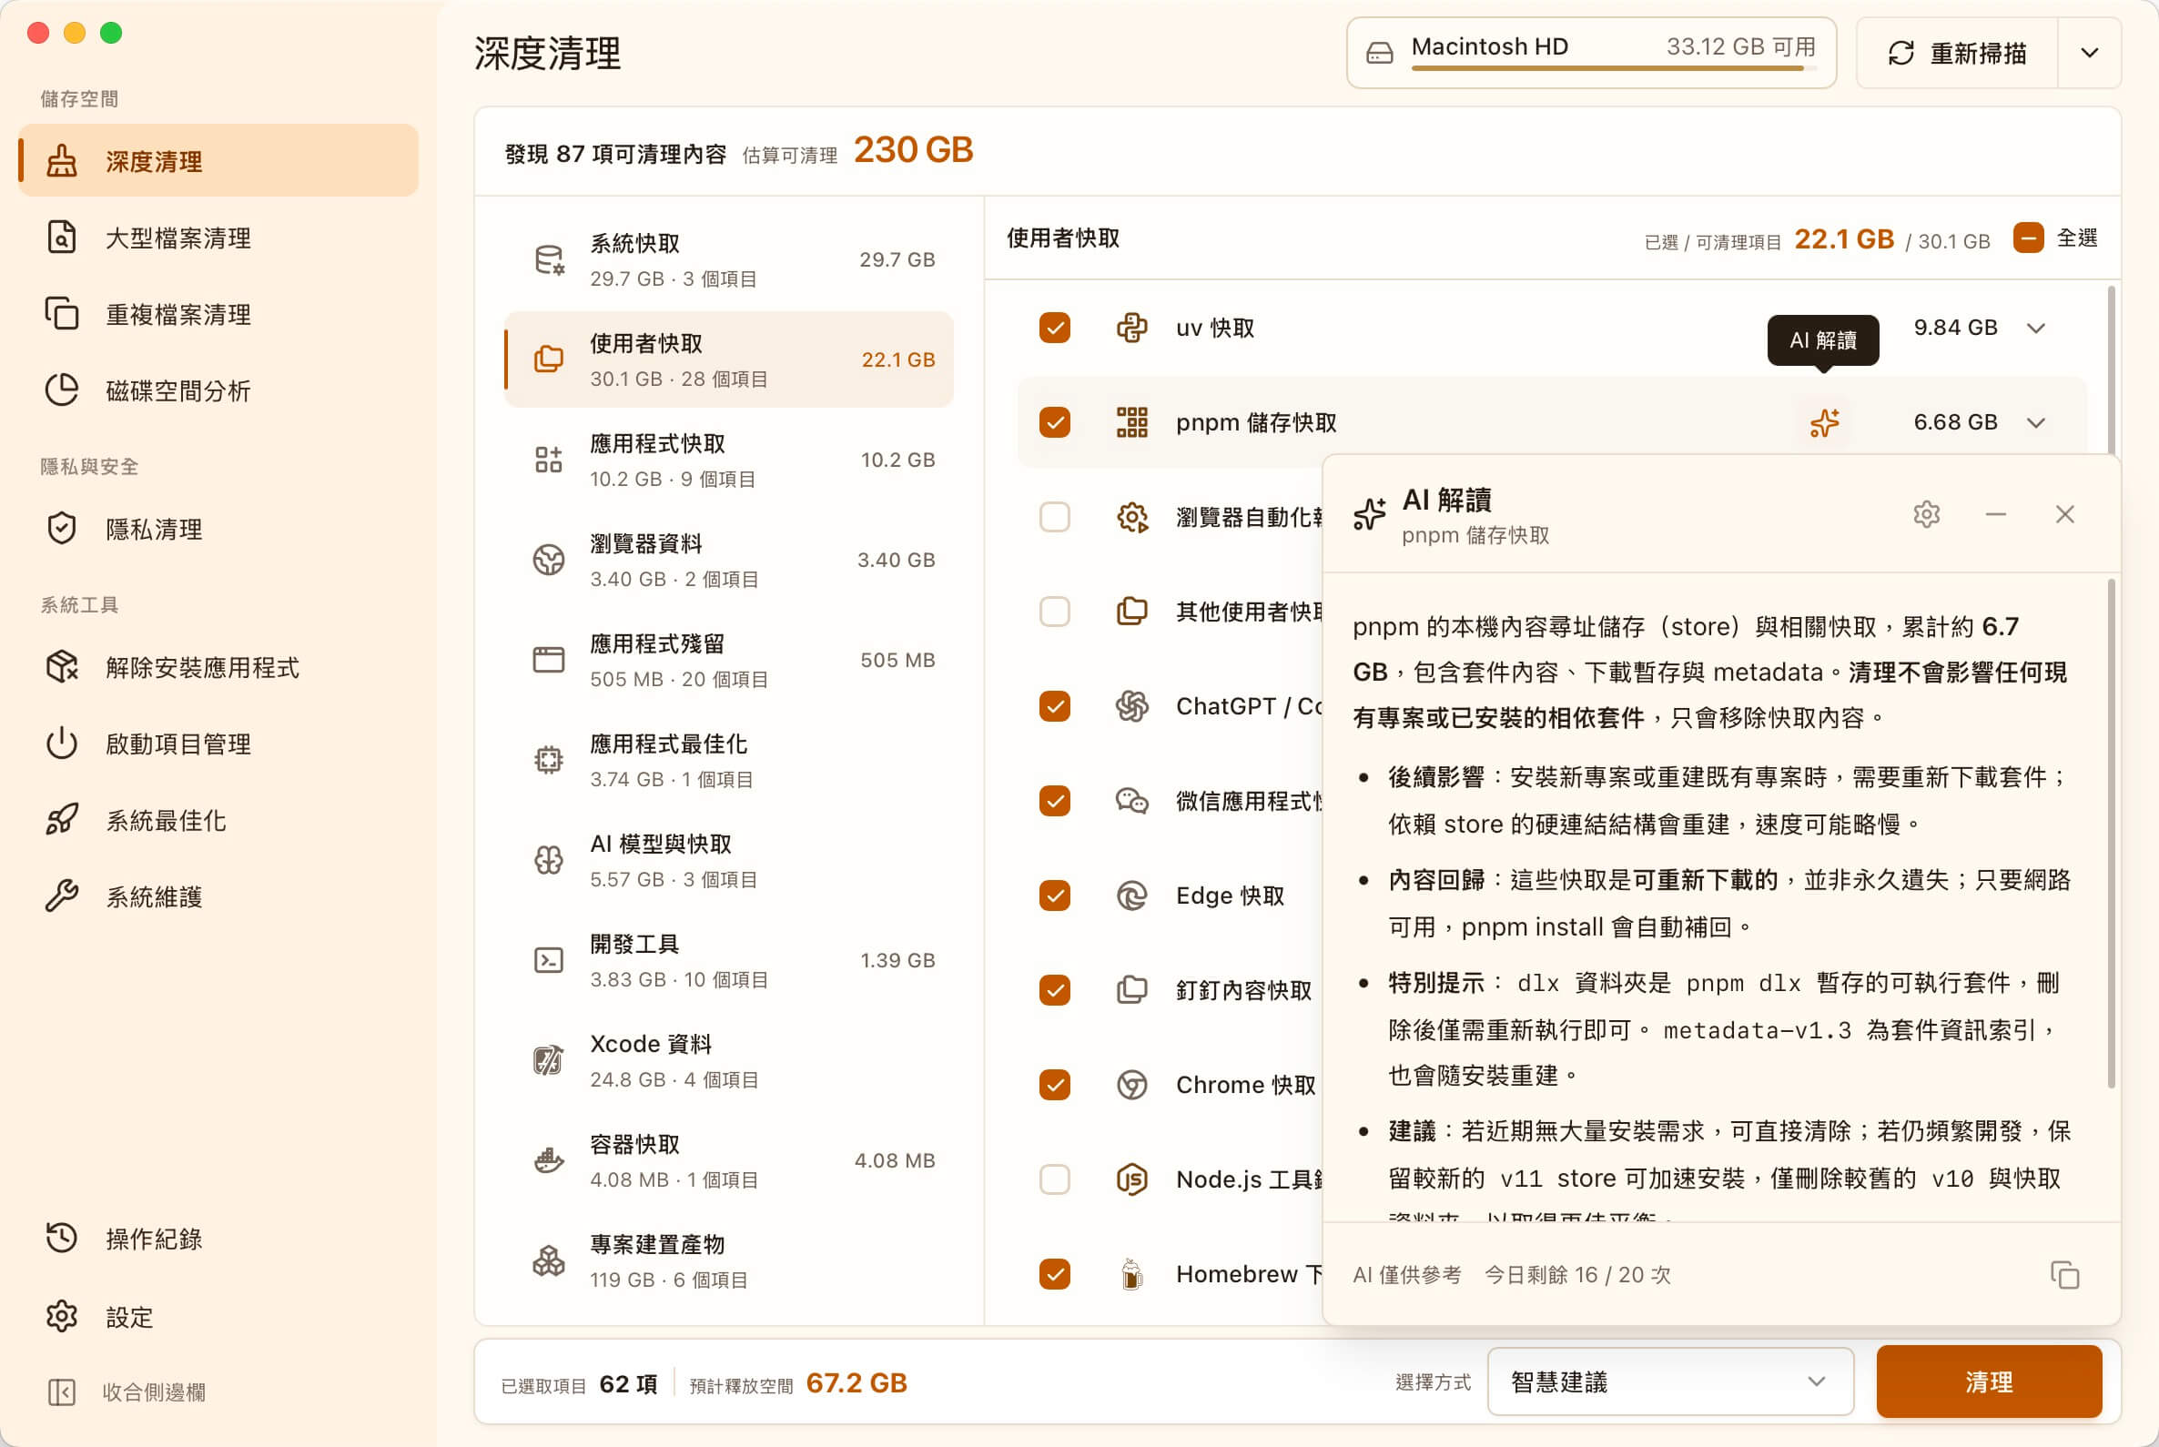This screenshot has width=2159, height=1447.
Task: Select 系統快取 category
Action: click(729, 260)
